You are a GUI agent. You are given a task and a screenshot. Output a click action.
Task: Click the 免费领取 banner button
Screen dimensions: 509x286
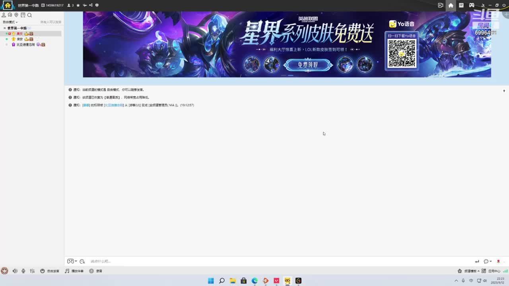(x=308, y=65)
